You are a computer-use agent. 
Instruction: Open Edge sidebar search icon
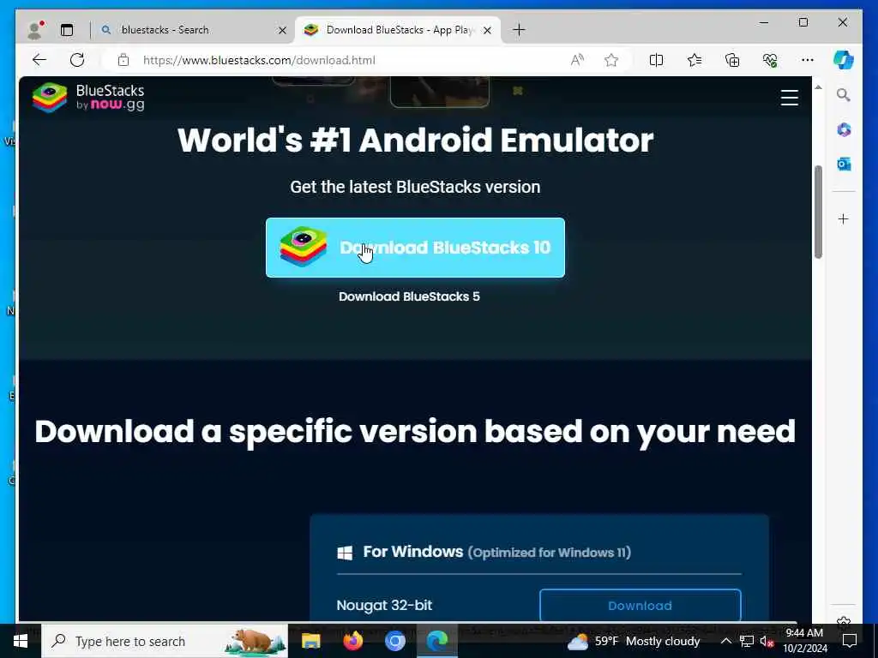[844, 95]
